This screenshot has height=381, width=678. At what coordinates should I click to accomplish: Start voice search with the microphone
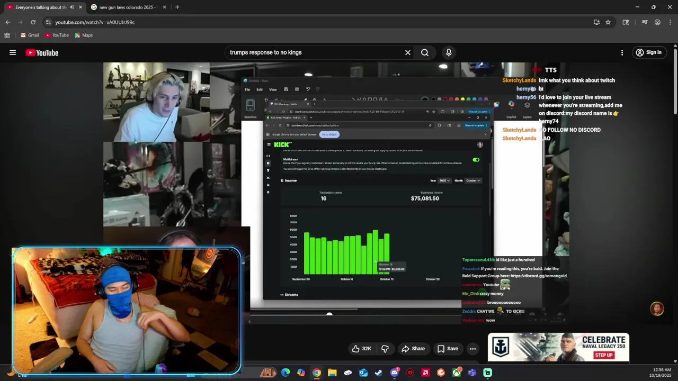coord(449,52)
